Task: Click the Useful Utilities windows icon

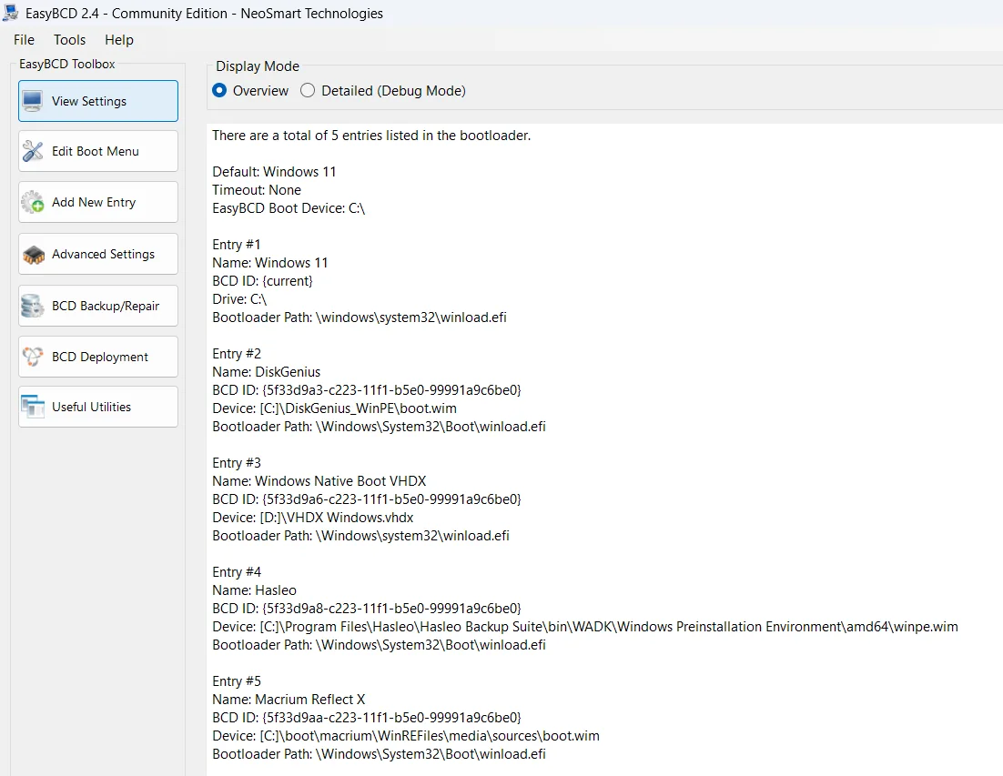Action: coord(33,407)
